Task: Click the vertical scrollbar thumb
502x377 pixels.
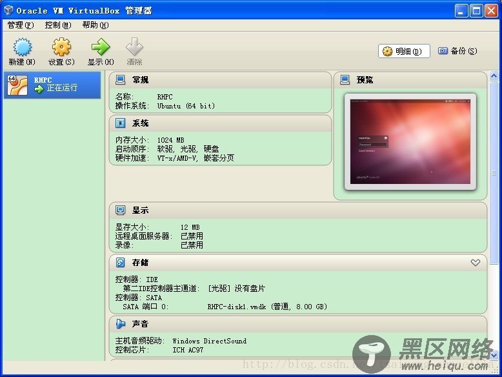Action: 494,173
